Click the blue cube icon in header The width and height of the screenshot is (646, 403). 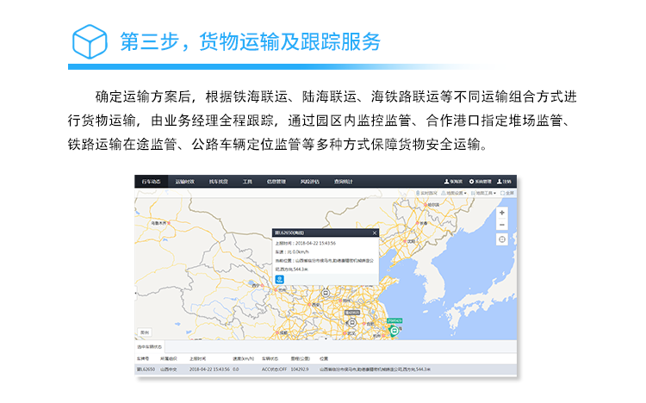[x=90, y=41]
